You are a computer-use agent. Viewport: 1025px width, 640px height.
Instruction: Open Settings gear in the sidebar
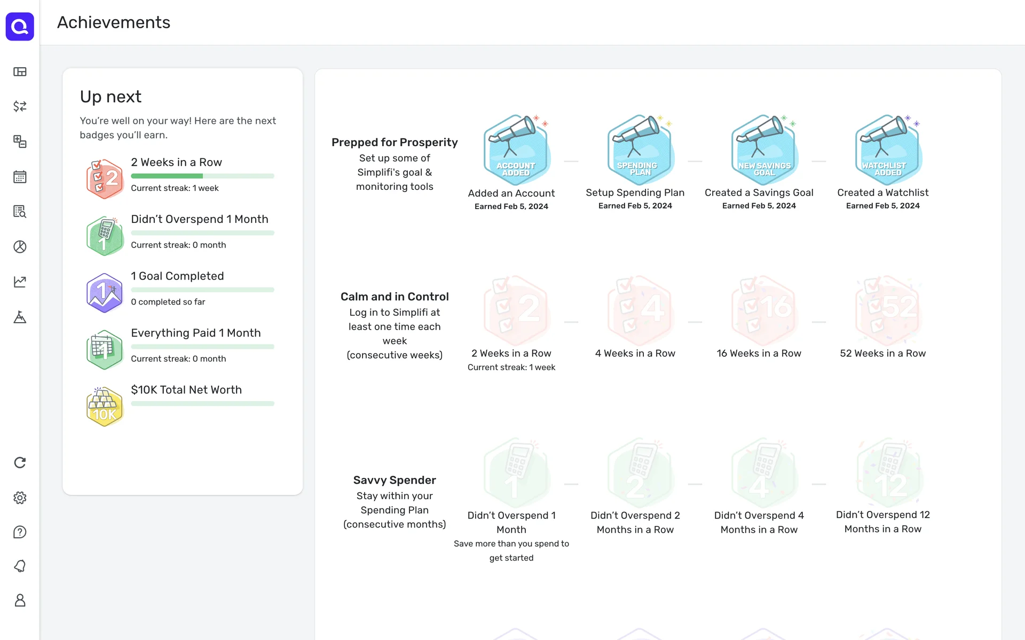20,498
